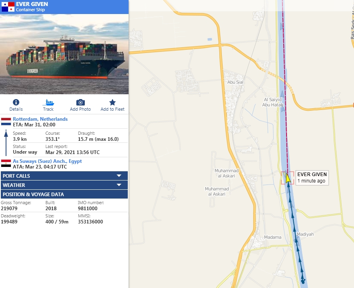The image size is (354, 288).
Task: Click the Al Saiyid Abu Hatab map label
Action: pos(273,102)
